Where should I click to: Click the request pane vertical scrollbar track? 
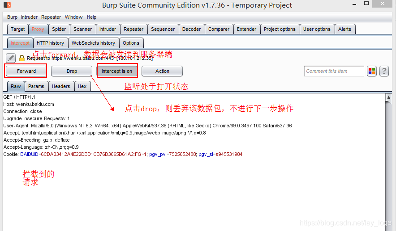(x=388, y=166)
